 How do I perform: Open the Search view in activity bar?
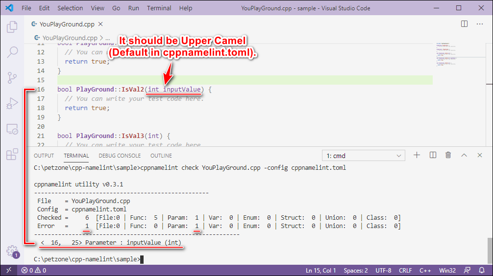tap(12, 52)
